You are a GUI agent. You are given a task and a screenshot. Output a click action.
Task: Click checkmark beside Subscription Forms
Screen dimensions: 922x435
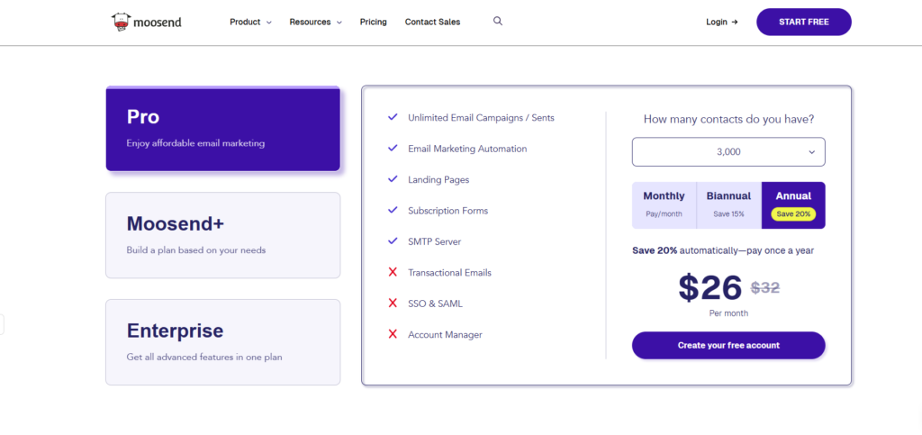coord(393,211)
